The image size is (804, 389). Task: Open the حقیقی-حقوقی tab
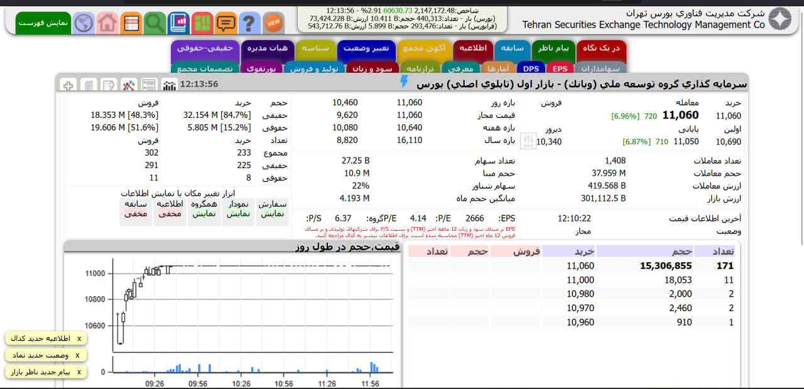205,48
